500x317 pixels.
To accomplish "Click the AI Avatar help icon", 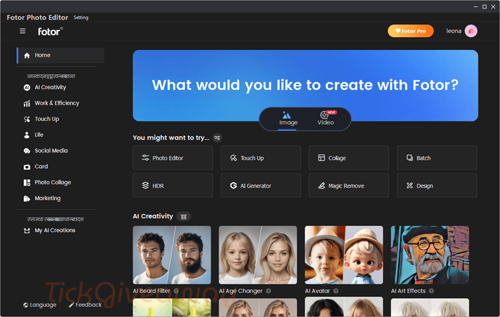I will [336, 291].
